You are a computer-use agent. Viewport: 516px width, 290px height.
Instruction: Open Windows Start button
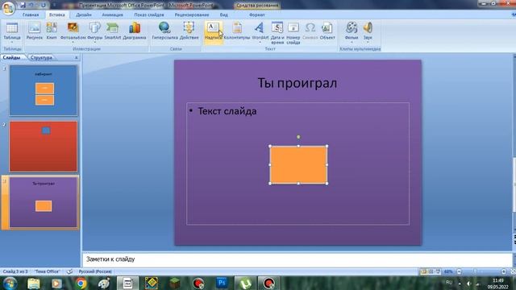[x=10, y=283]
